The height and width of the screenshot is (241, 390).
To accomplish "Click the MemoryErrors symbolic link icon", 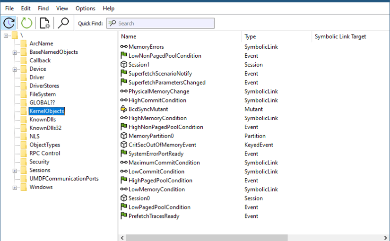I will (x=124, y=46).
